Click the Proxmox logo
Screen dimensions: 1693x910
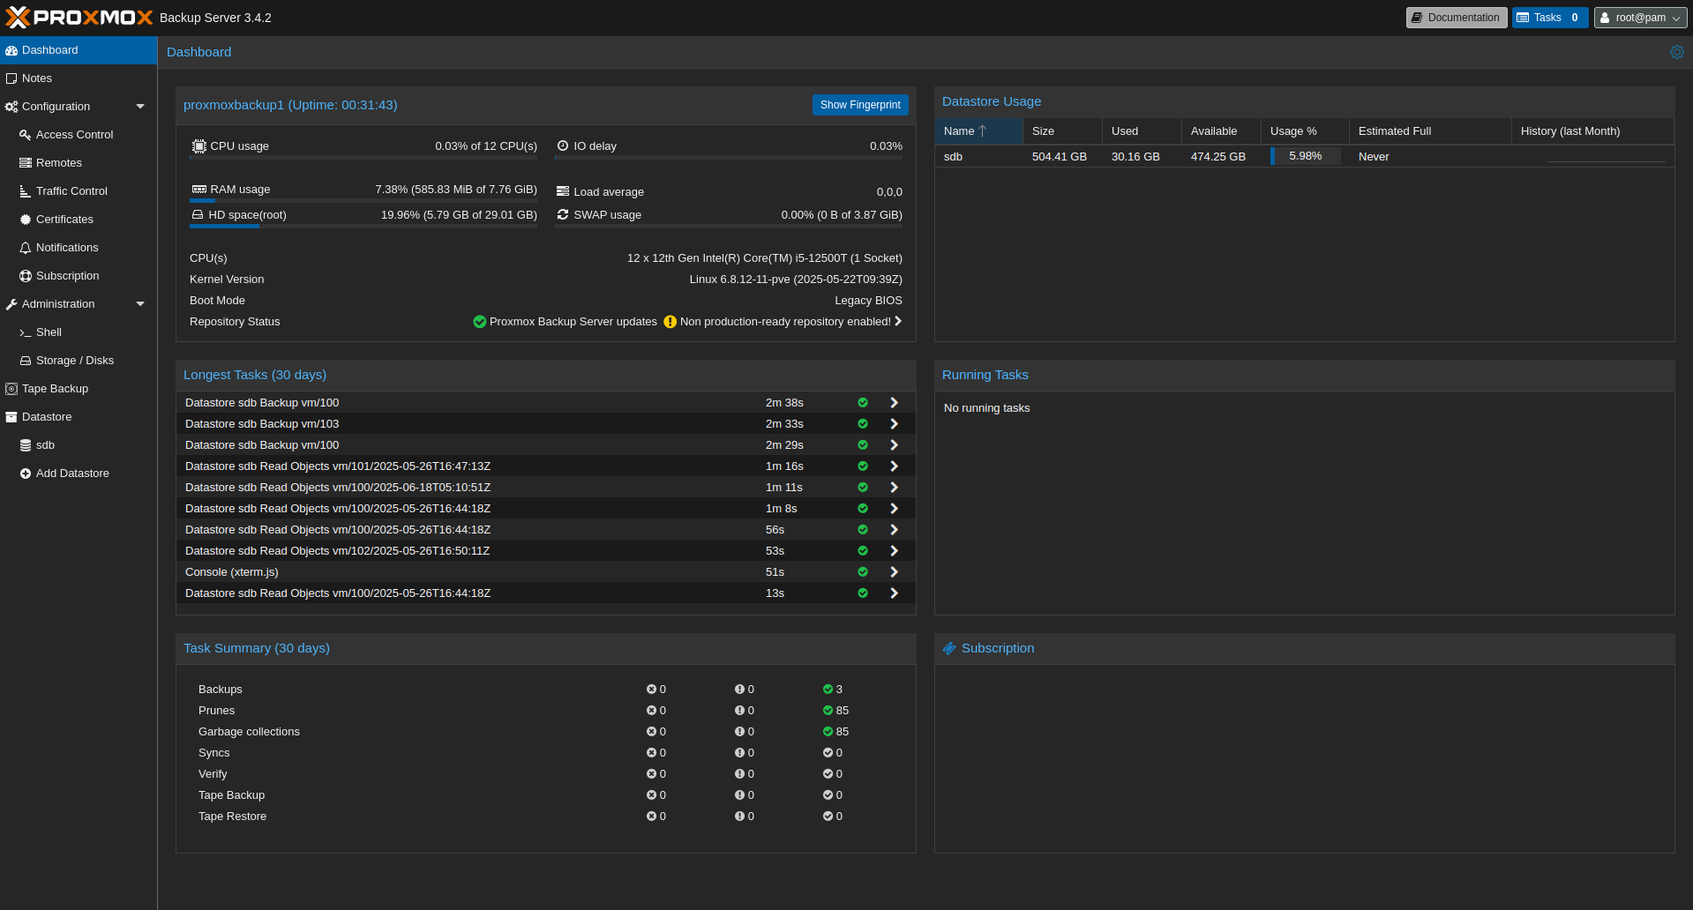[79, 18]
